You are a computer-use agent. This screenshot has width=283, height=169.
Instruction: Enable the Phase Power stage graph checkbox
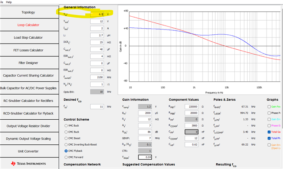click(269, 113)
